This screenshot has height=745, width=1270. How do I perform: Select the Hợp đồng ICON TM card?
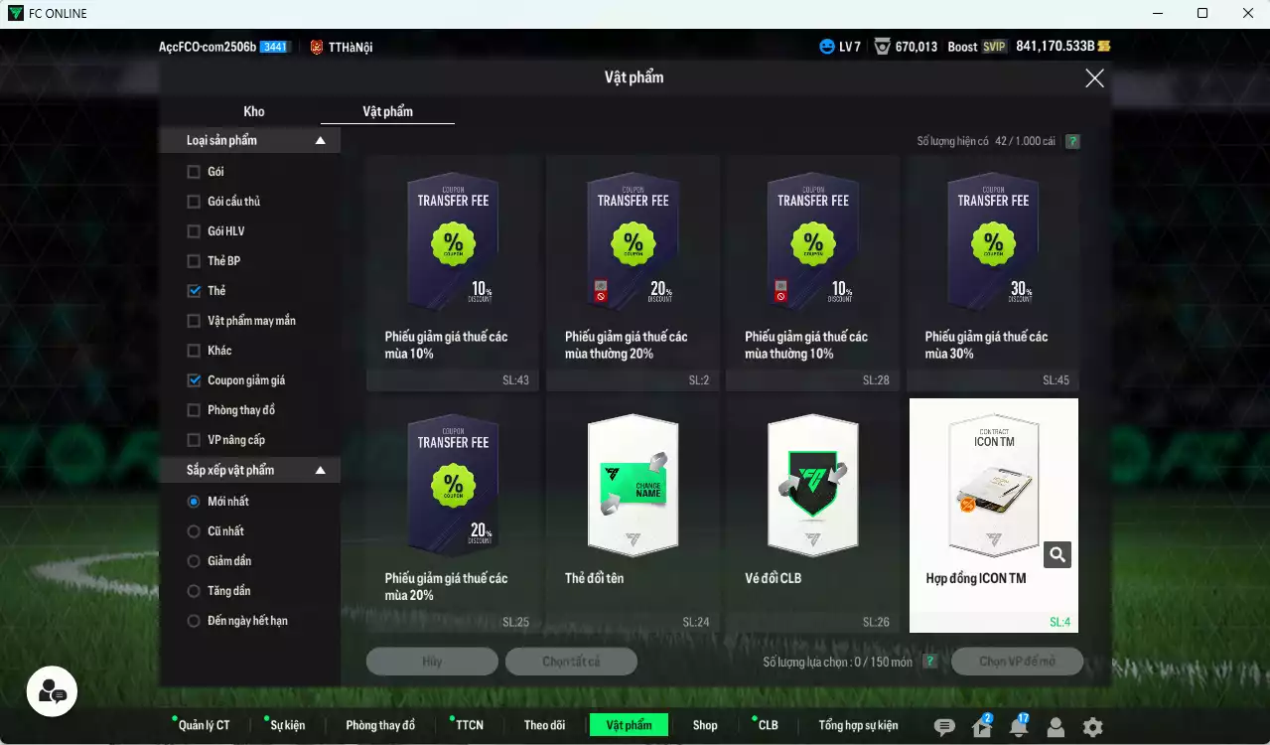pos(993,516)
